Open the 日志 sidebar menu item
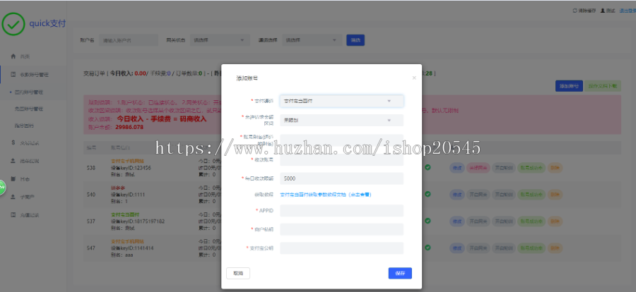 click(25, 178)
